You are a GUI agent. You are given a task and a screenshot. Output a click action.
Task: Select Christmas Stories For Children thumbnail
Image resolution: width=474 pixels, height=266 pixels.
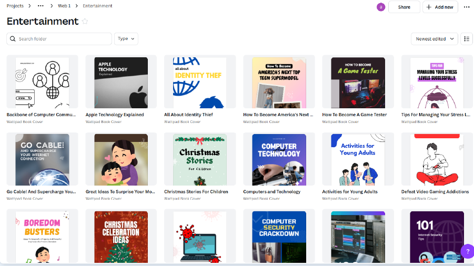tap(200, 160)
